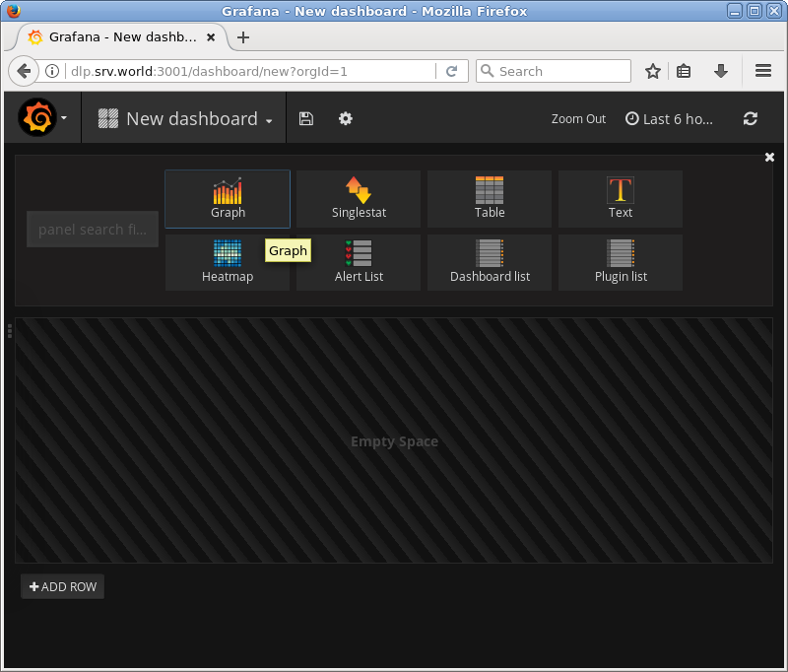The width and height of the screenshot is (788, 672).
Task: Click Zoom Out time range
Action: [x=578, y=119]
